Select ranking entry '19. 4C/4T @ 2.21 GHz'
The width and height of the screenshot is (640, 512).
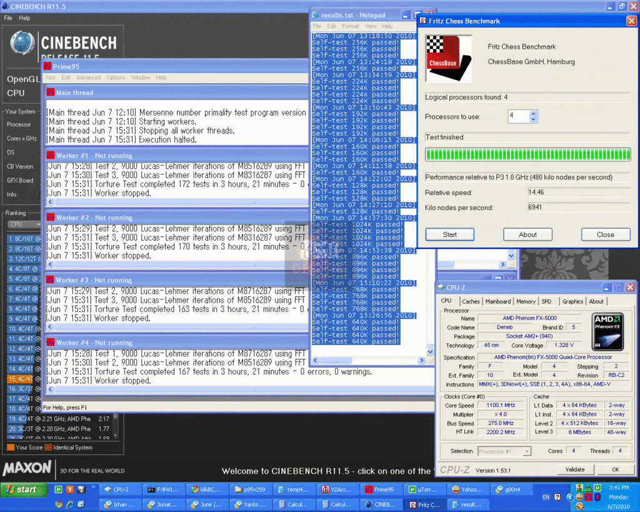click(59, 419)
